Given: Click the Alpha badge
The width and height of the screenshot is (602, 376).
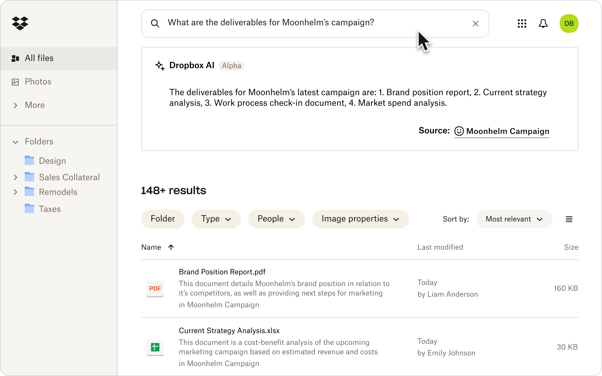Looking at the screenshot, I should [x=231, y=66].
